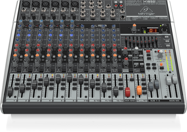Click the 13/14 channel label at bottom
The width and height of the screenshot is (187, 132).
(x=120, y=101)
